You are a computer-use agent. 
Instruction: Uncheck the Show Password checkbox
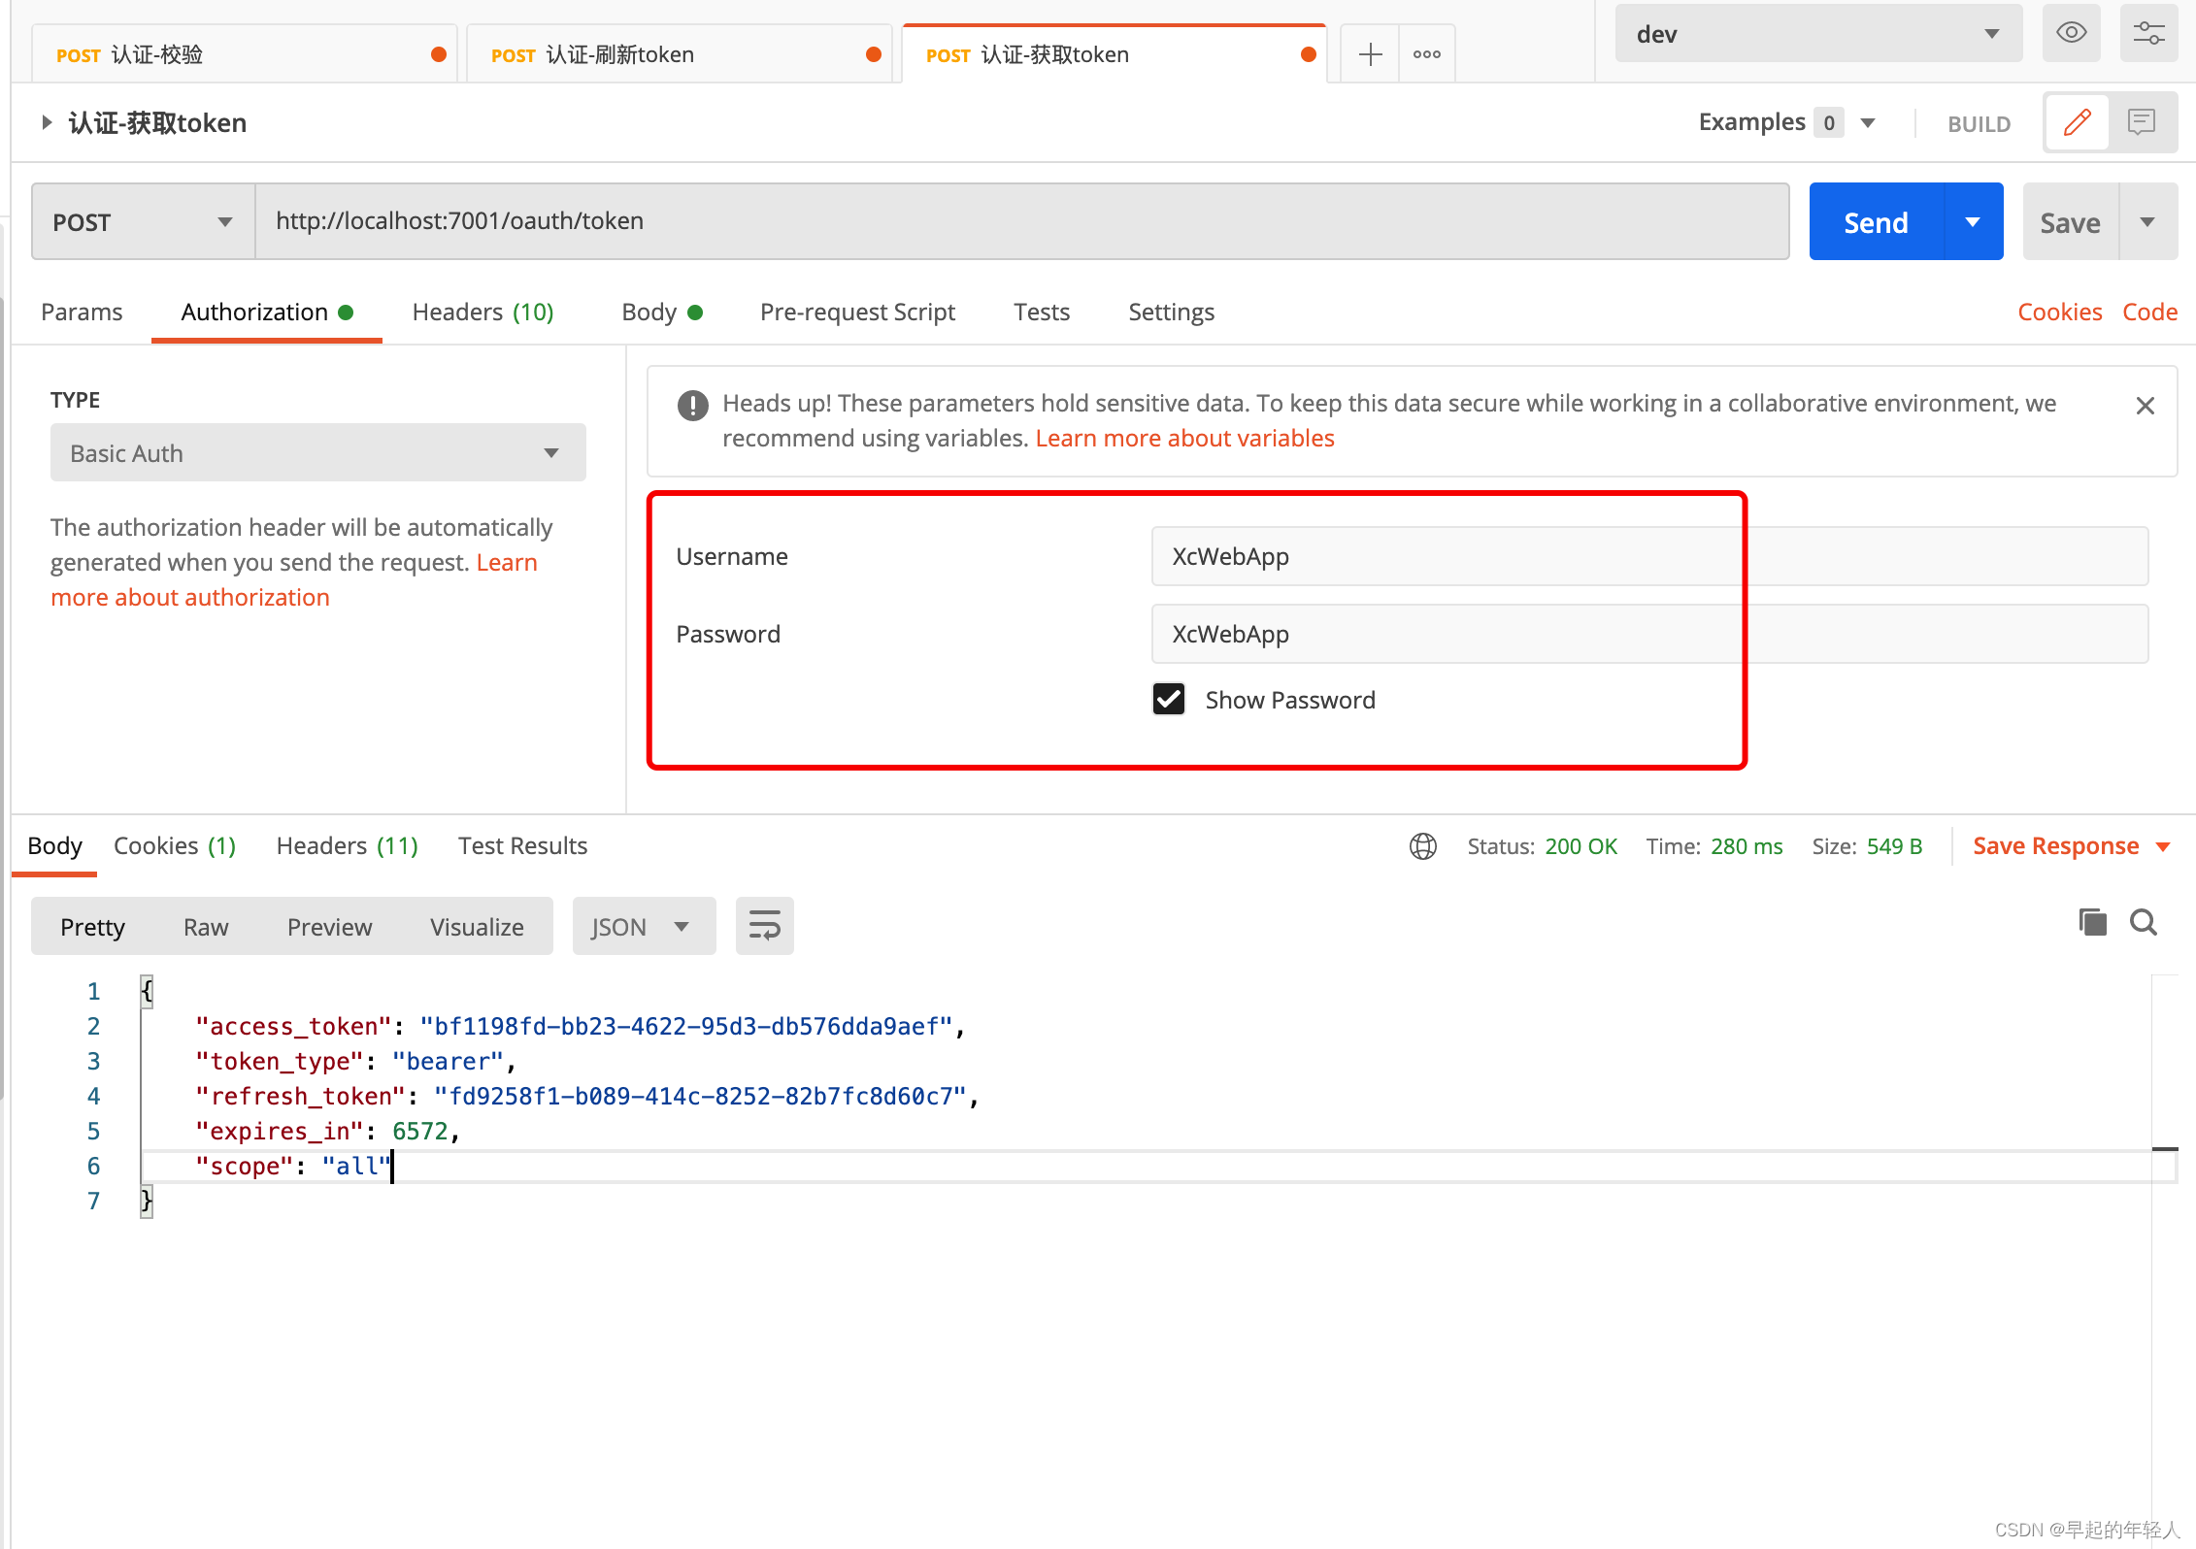(x=1169, y=699)
